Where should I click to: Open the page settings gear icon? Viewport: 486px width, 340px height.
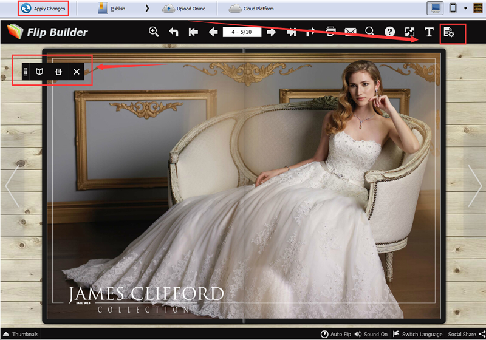pyautogui.click(x=449, y=32)
